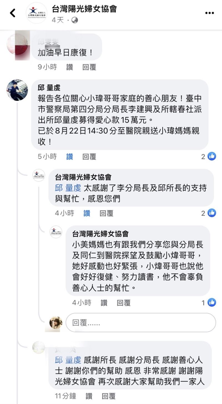Tap 回覆 under the association's second reply

coord(123,303)
